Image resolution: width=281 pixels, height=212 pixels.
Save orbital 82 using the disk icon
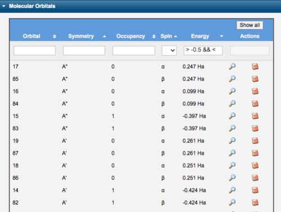[255, 202]
